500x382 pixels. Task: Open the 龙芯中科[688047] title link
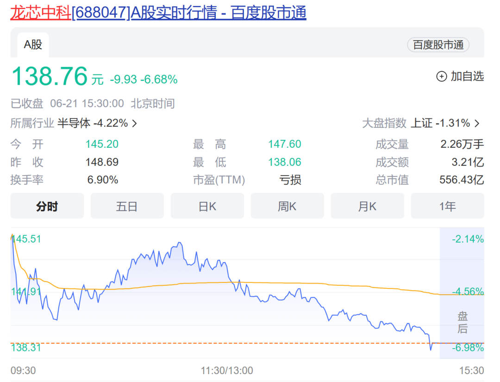158,13
